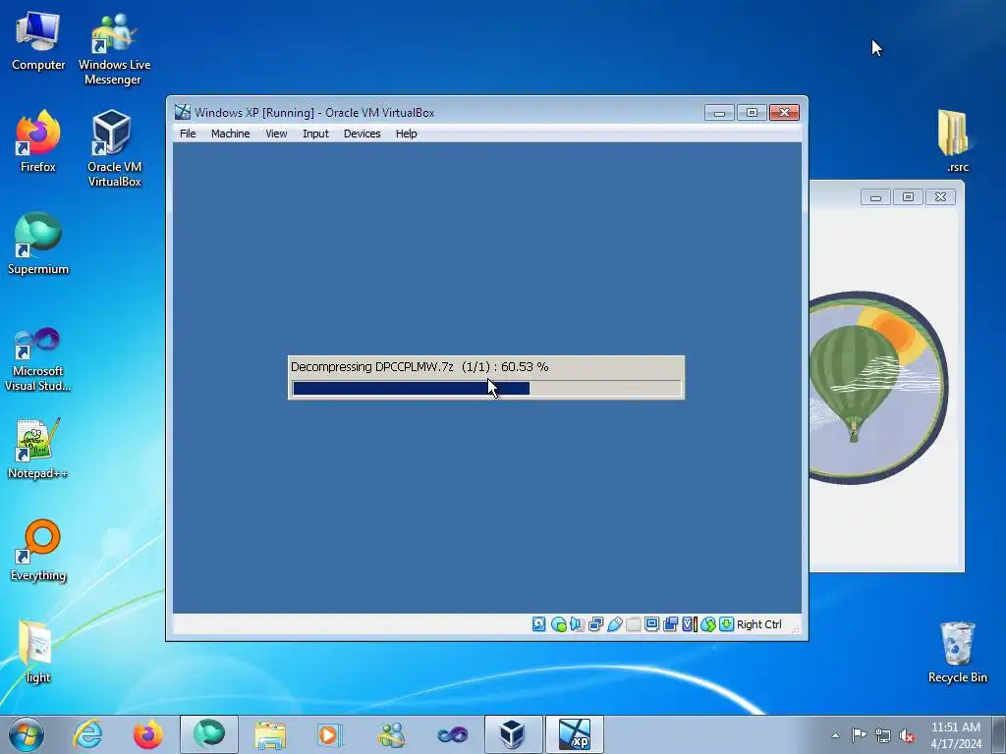This screenshot has width=1006, height=754.
Task: Maximize the Windows XP VirtualBox window
Action: 752,113
